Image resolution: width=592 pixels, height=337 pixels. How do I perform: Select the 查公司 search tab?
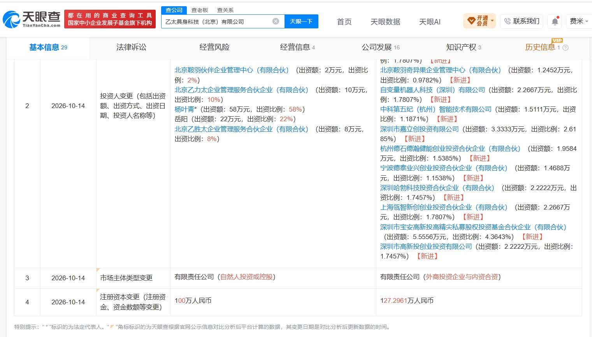[174, 10]
